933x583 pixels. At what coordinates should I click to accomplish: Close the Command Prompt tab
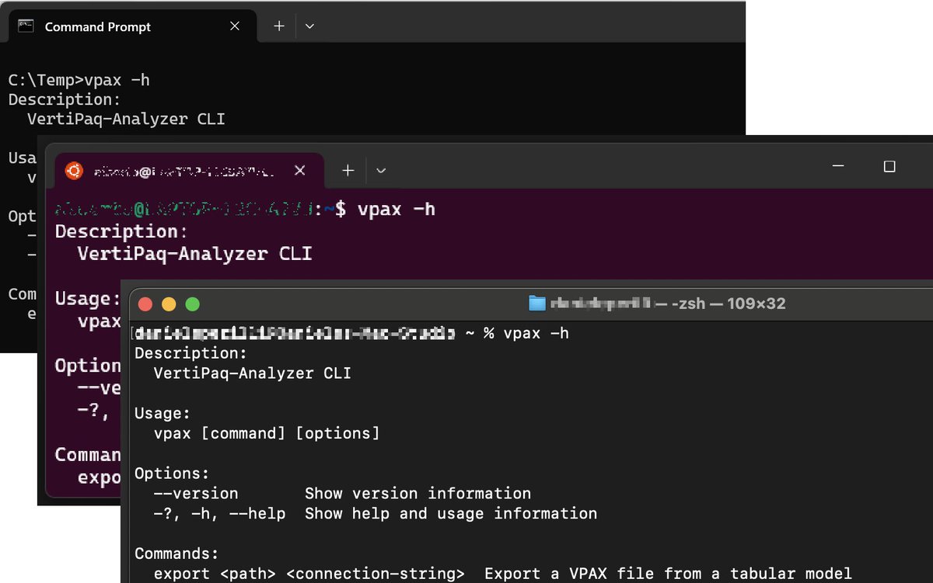click(x=235, y=26)
